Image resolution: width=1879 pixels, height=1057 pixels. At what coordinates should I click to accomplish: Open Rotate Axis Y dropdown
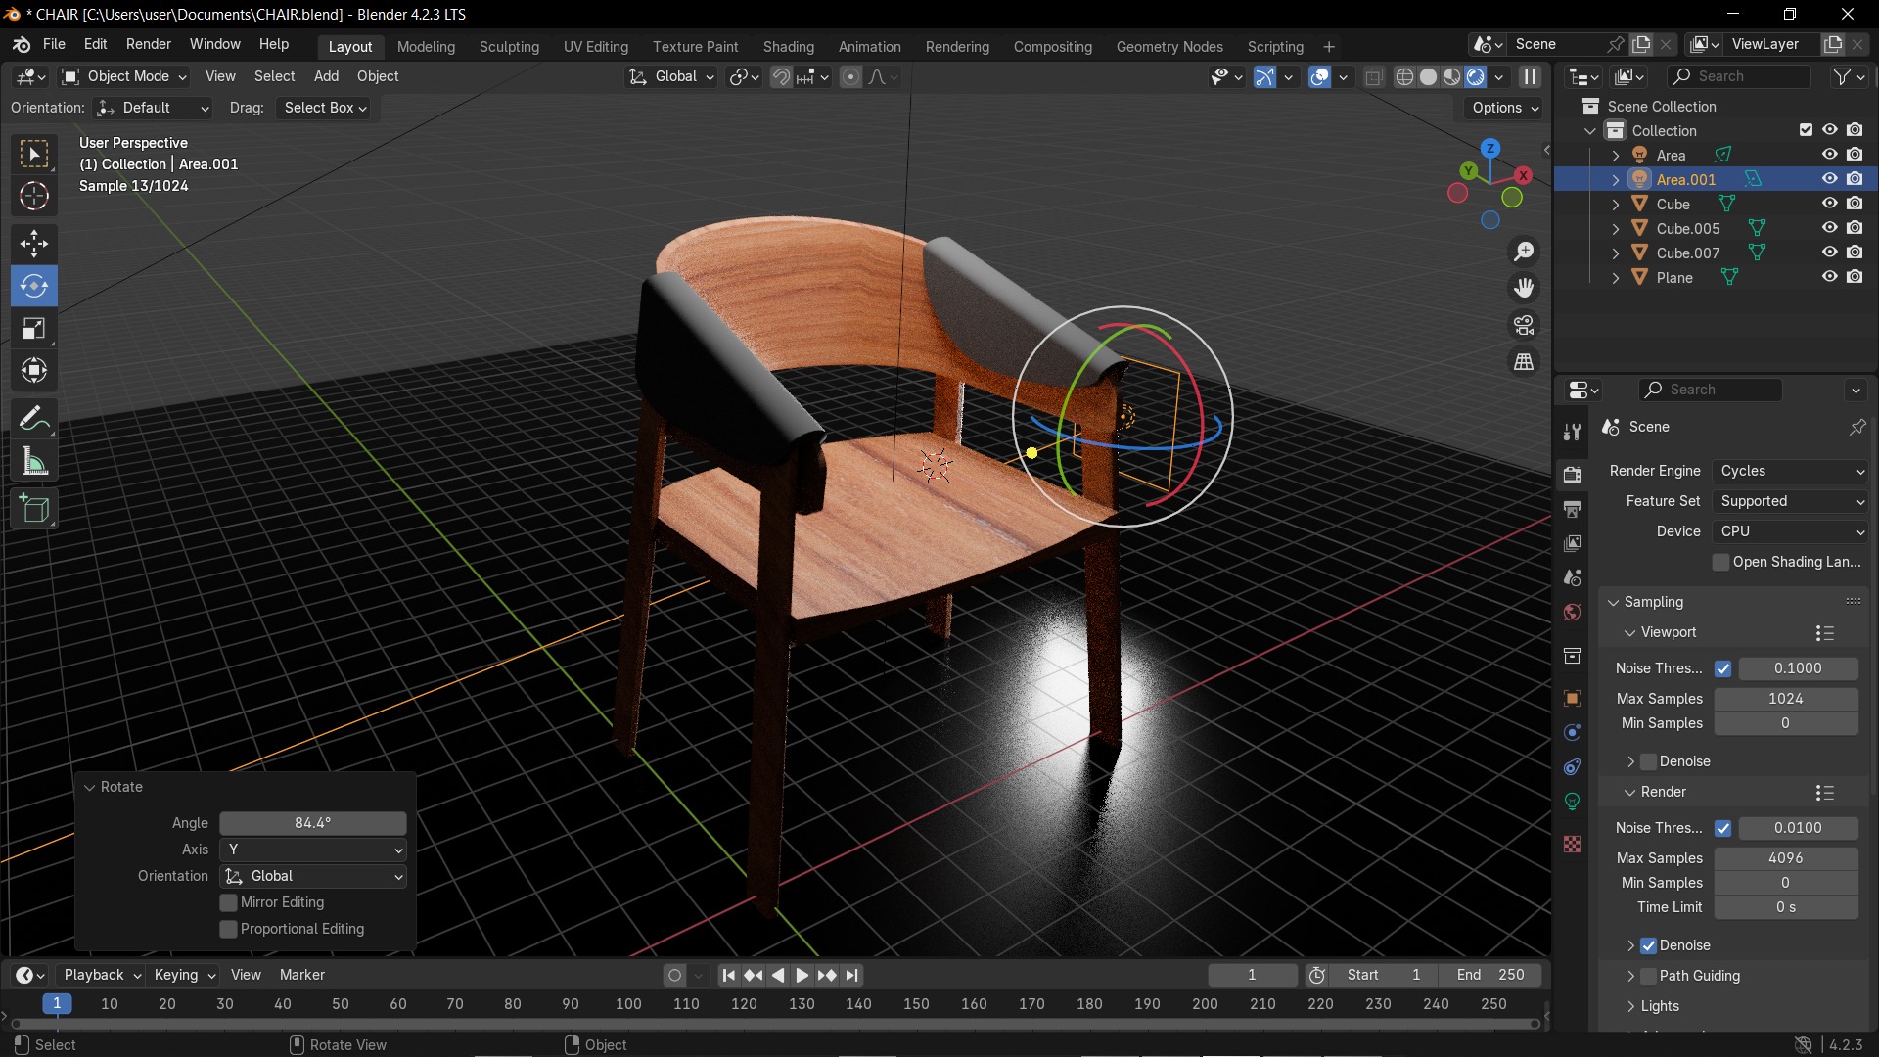pos(313,850)
